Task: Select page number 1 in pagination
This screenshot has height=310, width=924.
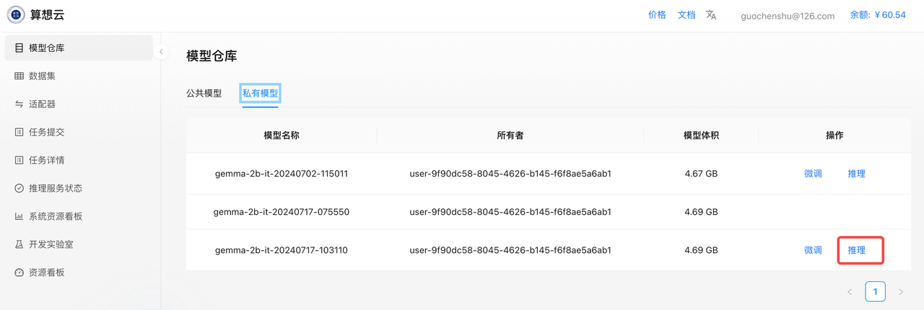Action: coord(875,292)
